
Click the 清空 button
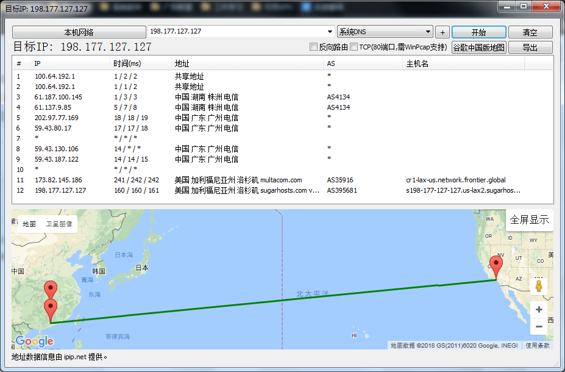(530, 32)
